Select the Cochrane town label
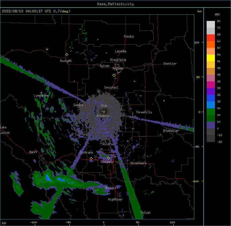Image resolution: width=231 pixels, height=226 pixels. pos(86,152)
